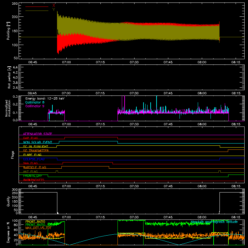Select the FRONTS_OFF flag label
Image resolution: width=248 pixels, height=248 pixels.
click(x=33, y=176)
